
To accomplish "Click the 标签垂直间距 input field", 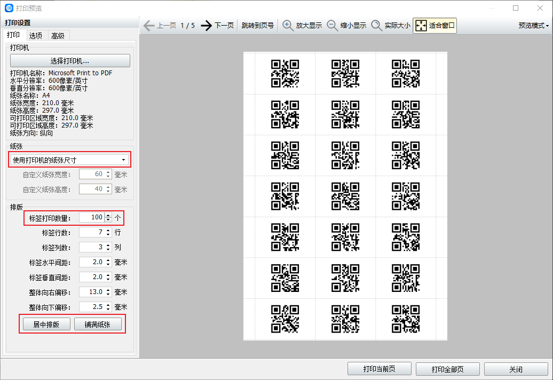I will [92, 277].
